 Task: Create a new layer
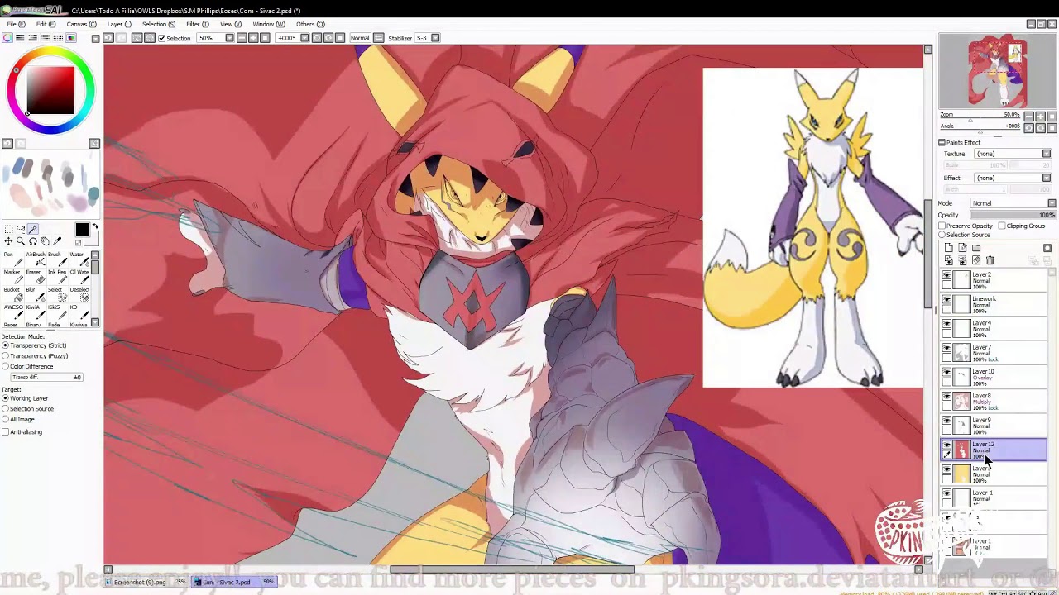(x=949, y=248)
